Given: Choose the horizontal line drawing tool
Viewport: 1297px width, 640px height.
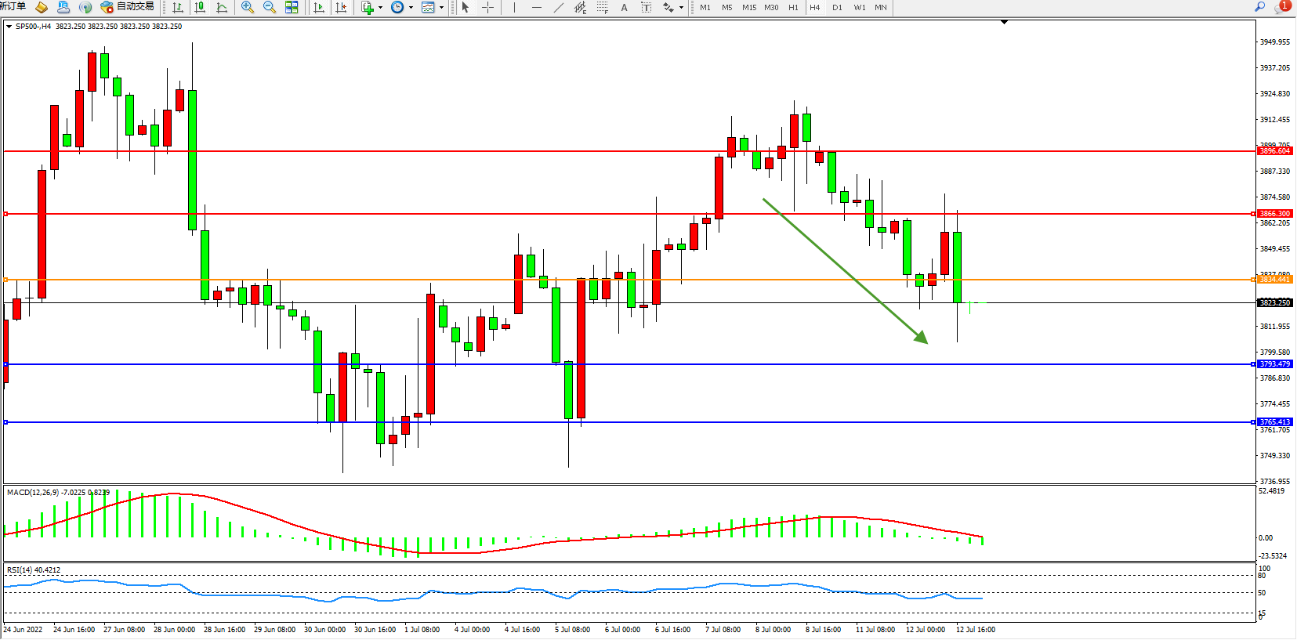Looking at the screenshot, I should tap(536, 7).
